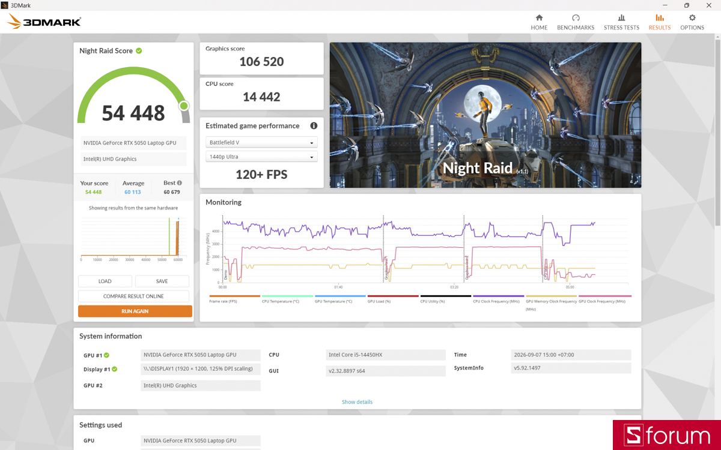Click the Show details link
Screen dimensions: 721x450
tap(357, 402)
